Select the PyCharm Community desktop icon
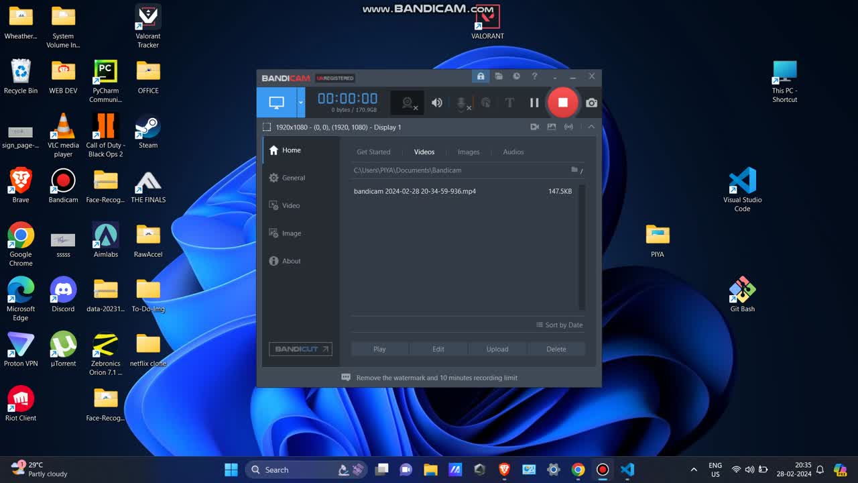 [105, 81]
